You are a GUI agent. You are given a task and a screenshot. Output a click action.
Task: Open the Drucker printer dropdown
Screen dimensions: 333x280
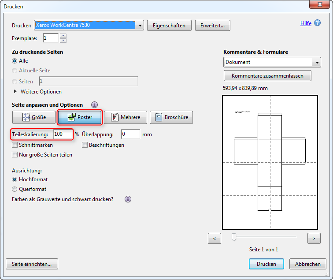[140, 26]
